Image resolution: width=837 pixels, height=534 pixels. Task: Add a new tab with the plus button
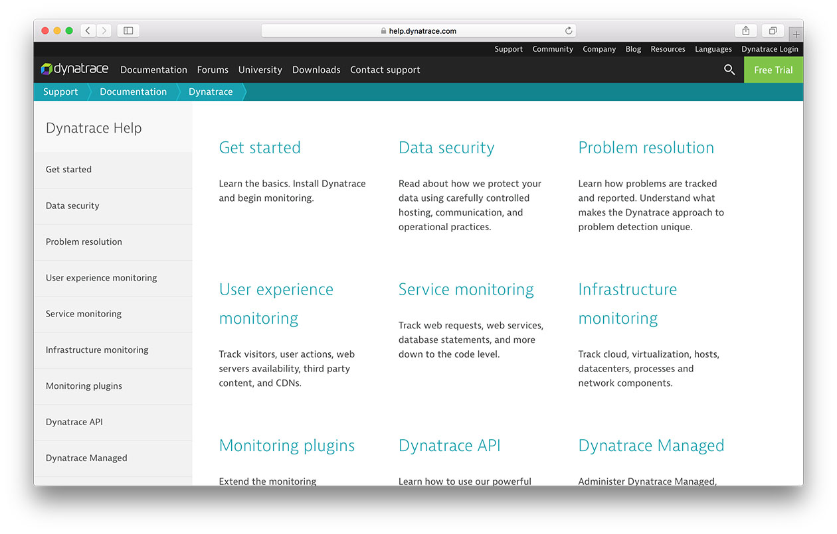click(796, 34)
